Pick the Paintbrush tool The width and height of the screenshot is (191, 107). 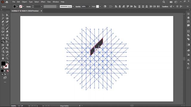click(7, 29)
